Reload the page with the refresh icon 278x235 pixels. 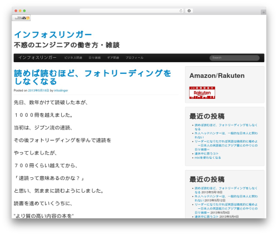pyautogui.click(x=181, y=11)
